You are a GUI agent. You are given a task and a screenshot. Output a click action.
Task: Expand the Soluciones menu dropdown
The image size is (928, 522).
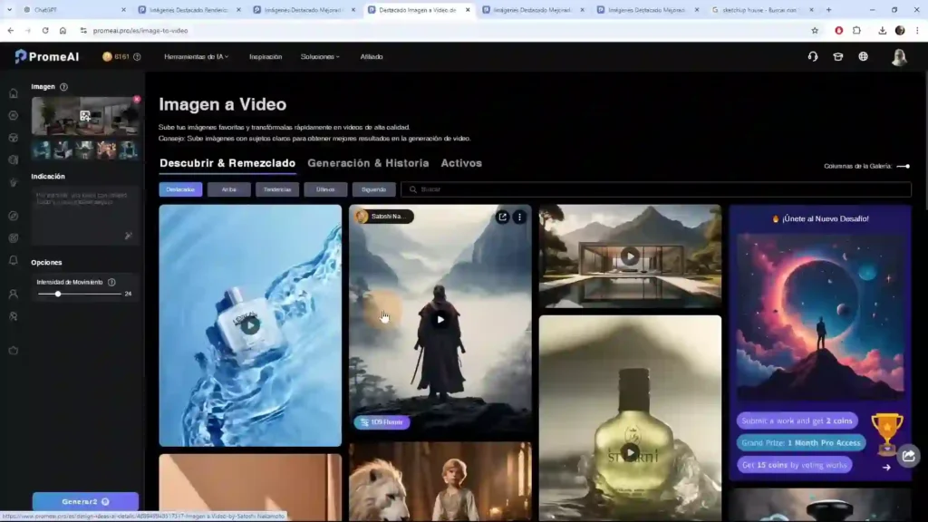[320, 56]
